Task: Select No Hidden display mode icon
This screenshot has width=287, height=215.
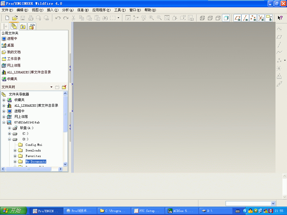Action: (x=218, y=18)
